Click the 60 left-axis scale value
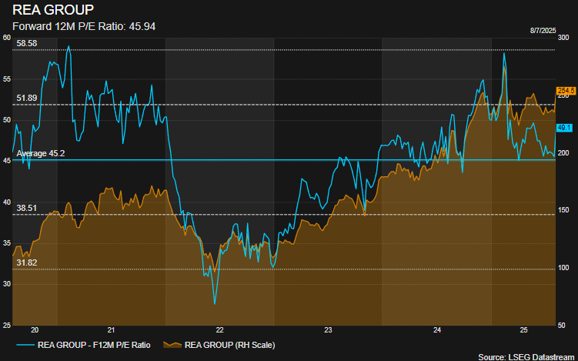This screenshot has width=578, height=361. (x=6, y=37)
